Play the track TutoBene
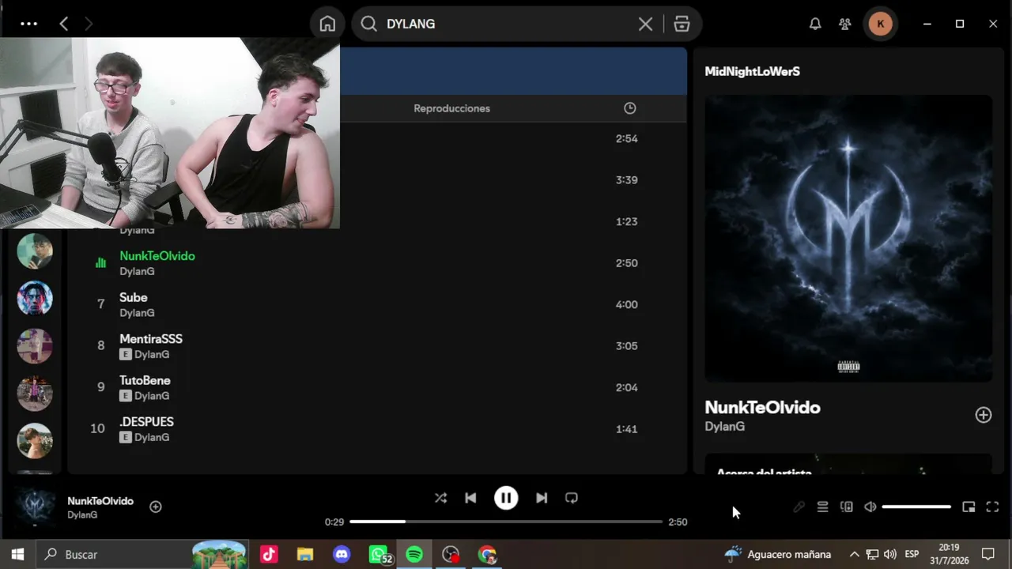This screenshot has width=1012, height=569. [377, 387]
